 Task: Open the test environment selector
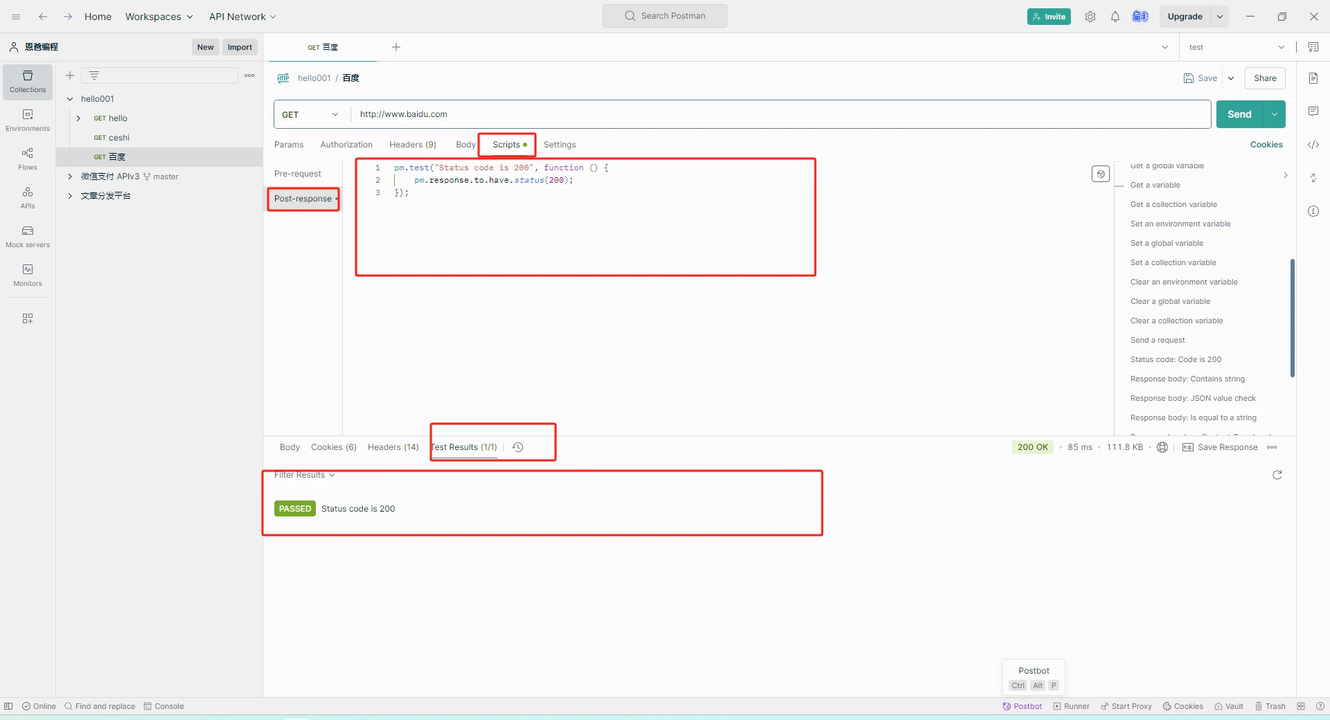click(x=1236, y=47)
